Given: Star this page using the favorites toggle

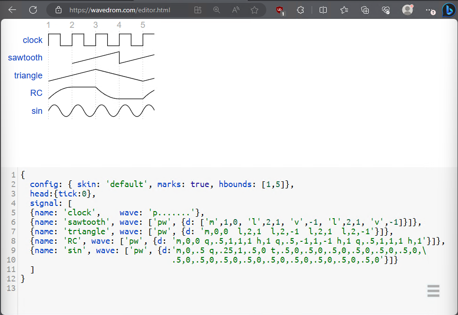Looking at the screenshot, I should pos(254,10).
